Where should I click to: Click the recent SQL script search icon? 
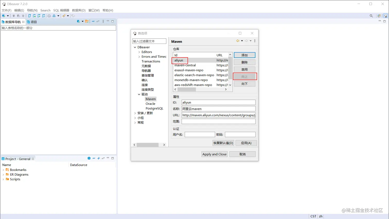(43, 16)
